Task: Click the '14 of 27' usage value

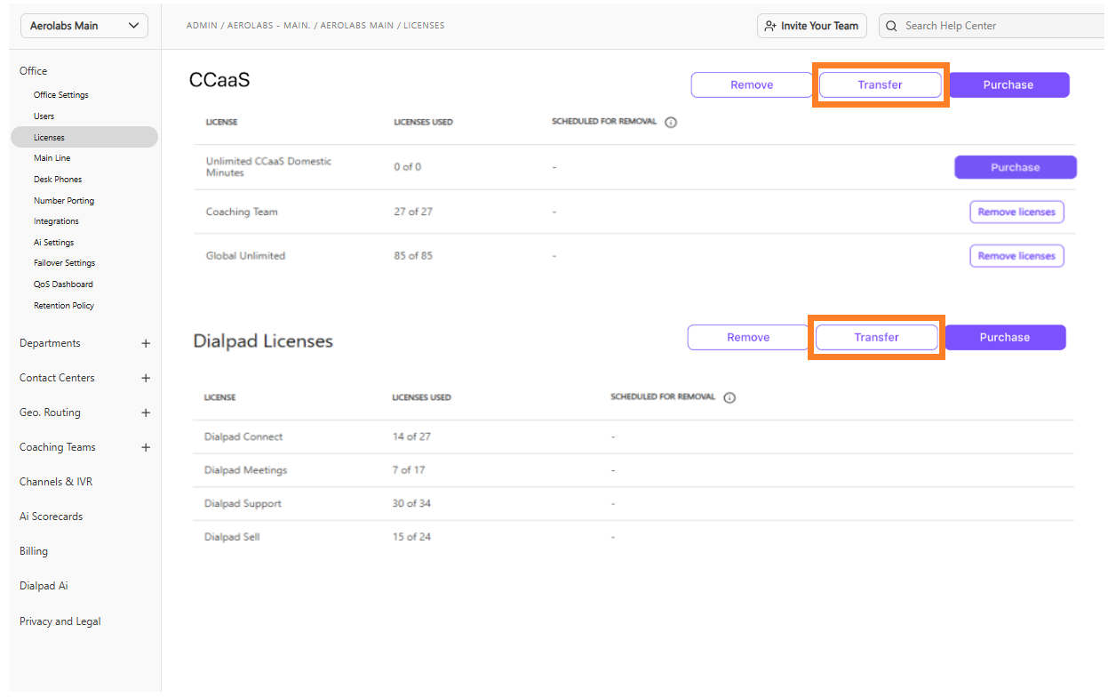Action: click(x=411, y=437)
